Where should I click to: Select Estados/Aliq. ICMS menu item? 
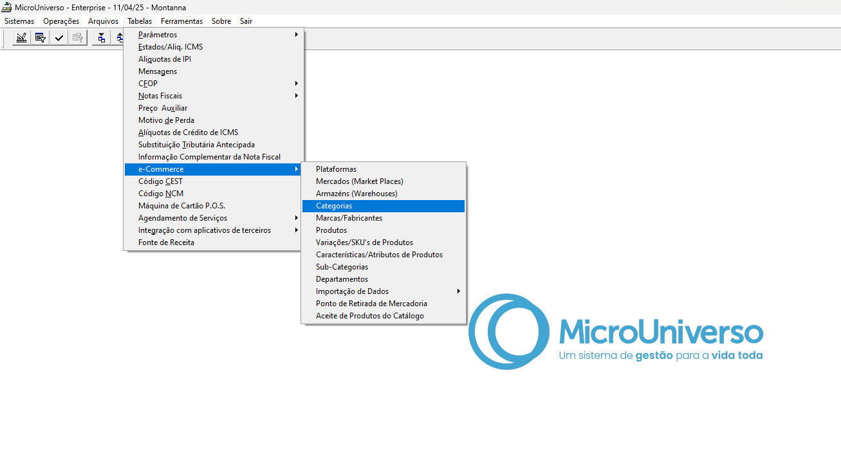click(x=213, y=47)
